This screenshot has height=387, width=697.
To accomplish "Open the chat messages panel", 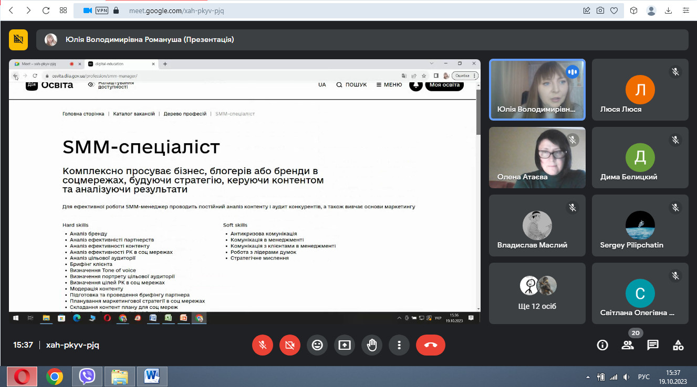I will [653, 345].
